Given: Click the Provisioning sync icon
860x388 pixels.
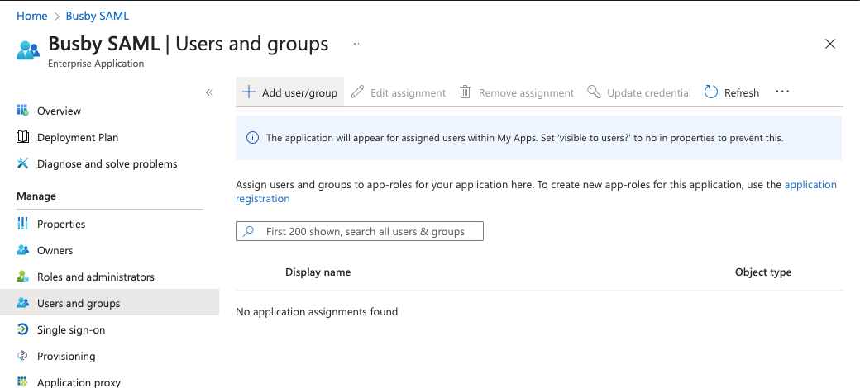Looking at the screenshot, I should 22,356.
